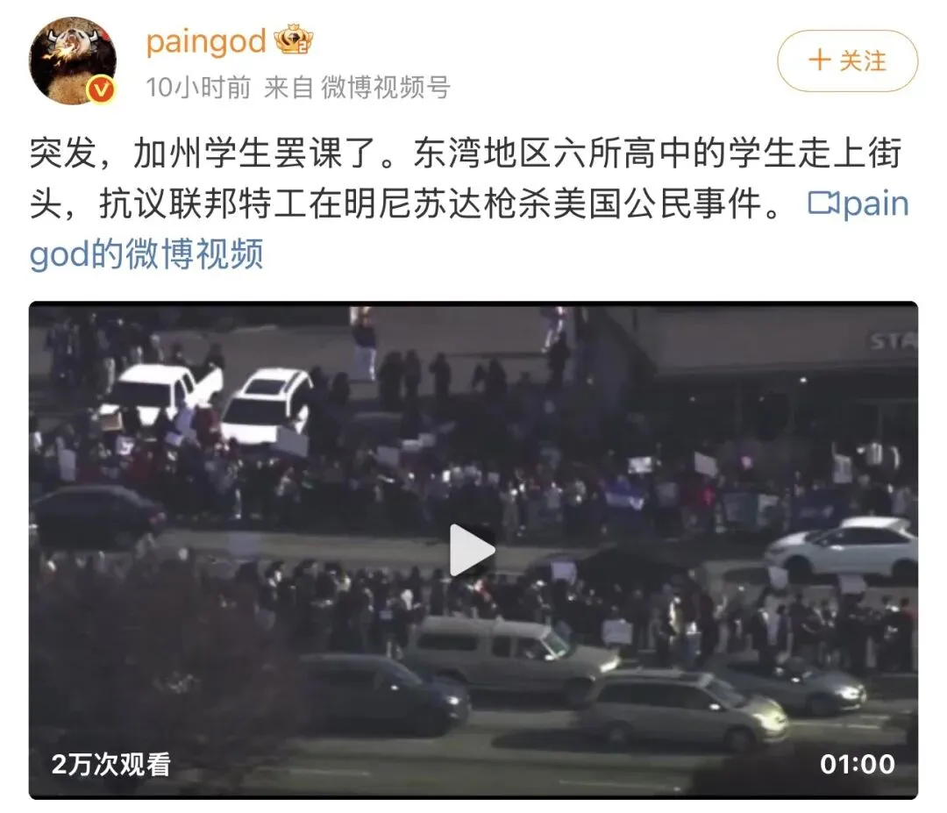The width and height of the screenshot is (947, 813).
Task: Click the 01:00 video duration label
Action: coord(857,764)
